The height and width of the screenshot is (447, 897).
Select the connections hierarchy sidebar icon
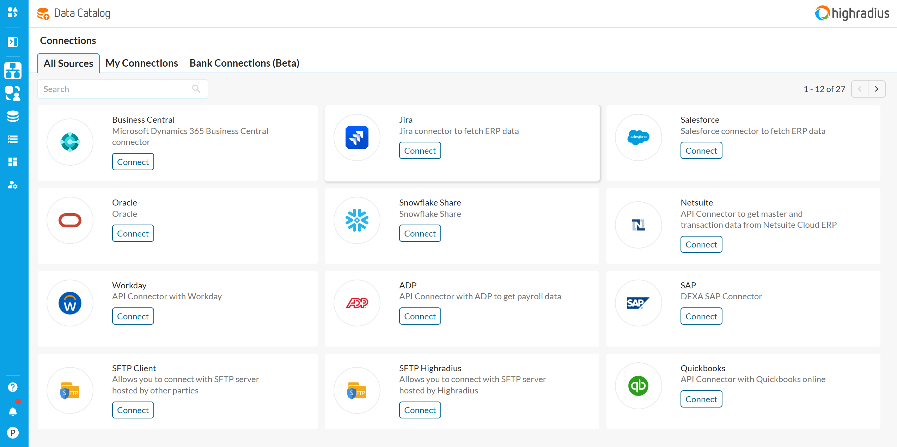13,71
